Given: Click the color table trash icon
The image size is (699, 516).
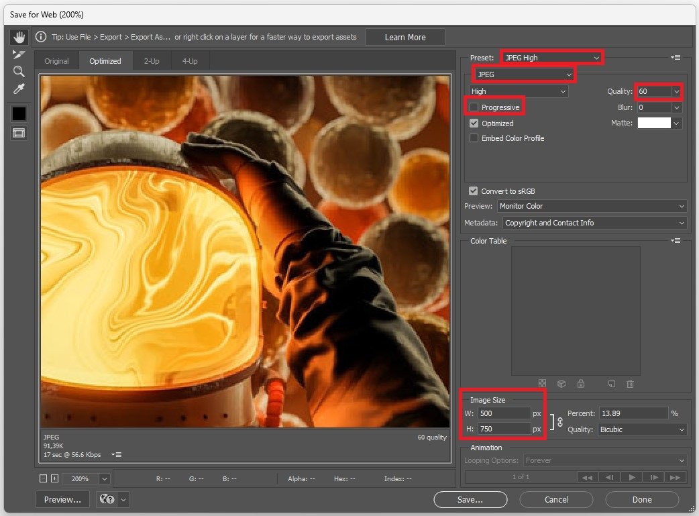Looking at the screenshot, I should coord(630,384).
